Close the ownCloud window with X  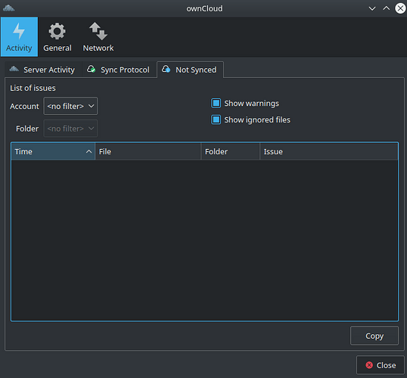[400, 8]
